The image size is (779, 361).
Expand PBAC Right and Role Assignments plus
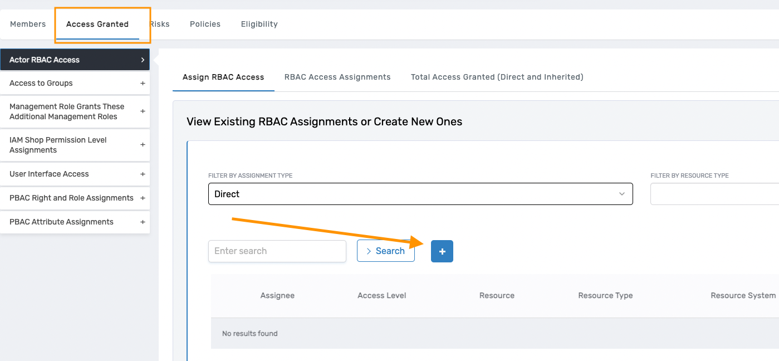pos(143,198)
